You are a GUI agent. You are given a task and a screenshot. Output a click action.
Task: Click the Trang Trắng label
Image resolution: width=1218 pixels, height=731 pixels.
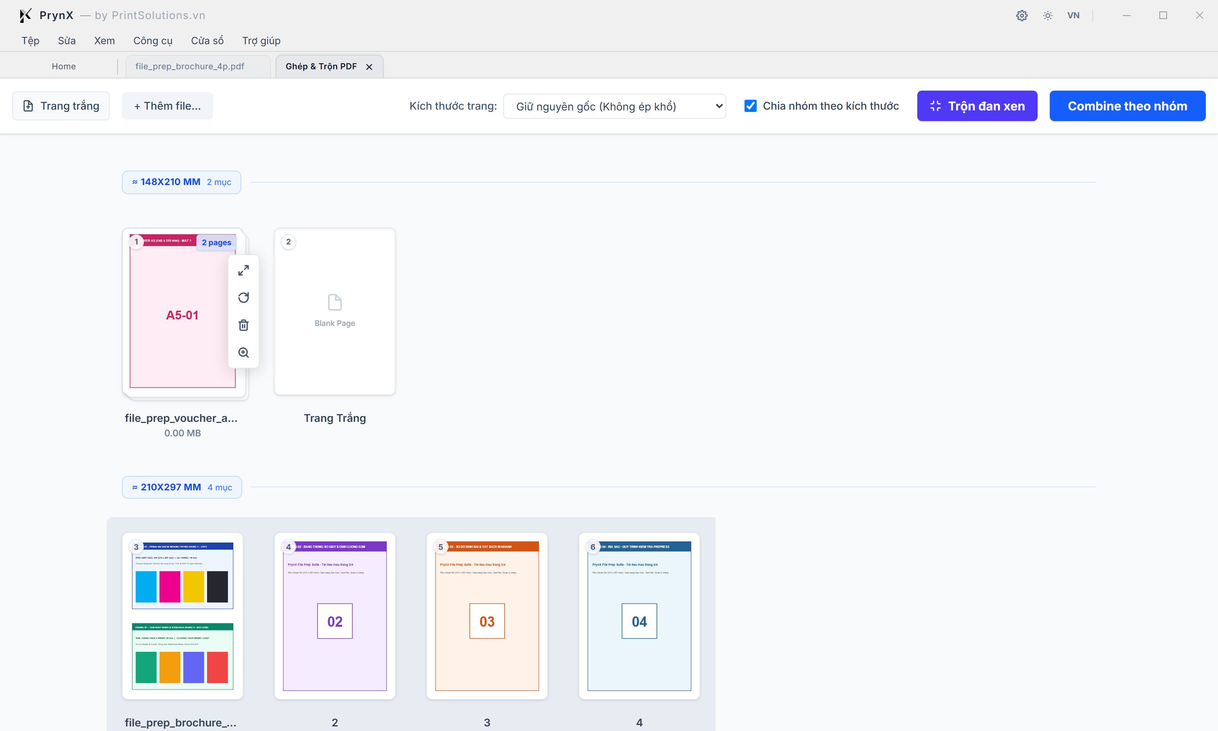tap(335, 418)
